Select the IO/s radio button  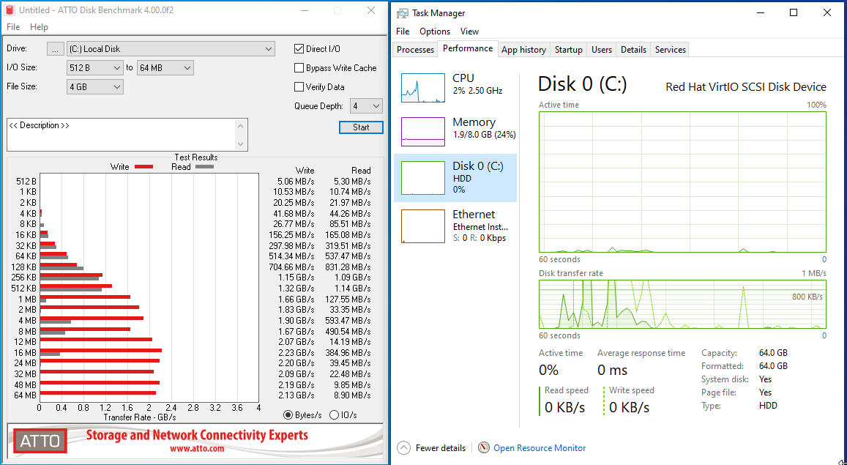[334, 414]
